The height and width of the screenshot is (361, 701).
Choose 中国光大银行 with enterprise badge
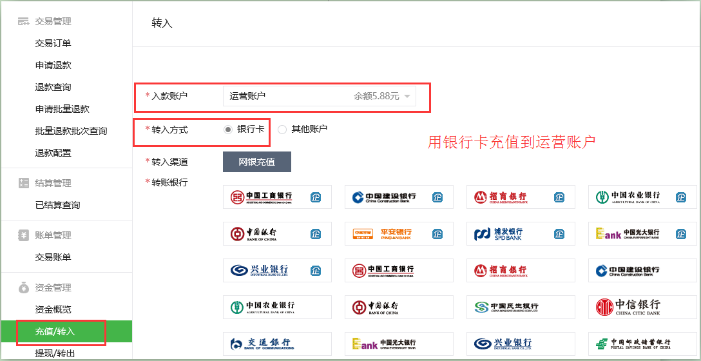[x=642, y=233]
